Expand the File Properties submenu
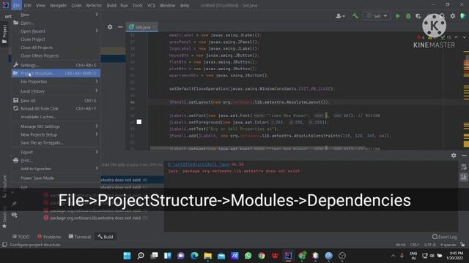Screen dimensions: 469x263 pyautogui.click(x=56, y=81)
